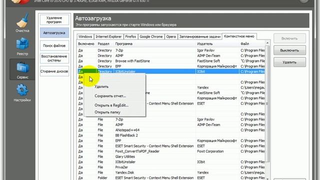Screen dimensions: 320x180
Task: Select the highlighted IObitUnstaler Directory row
Action: pyautogui.click(x=171, y=71)
